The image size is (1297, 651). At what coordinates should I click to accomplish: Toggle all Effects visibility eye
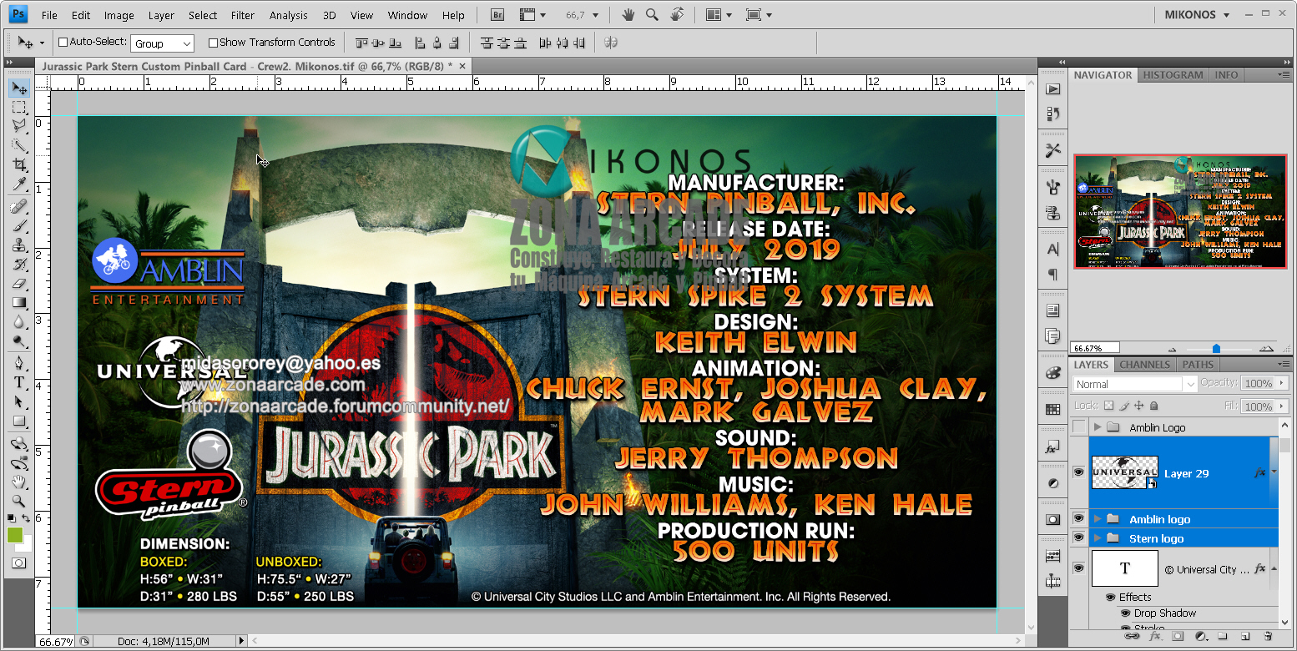[x=1111, y=597]
